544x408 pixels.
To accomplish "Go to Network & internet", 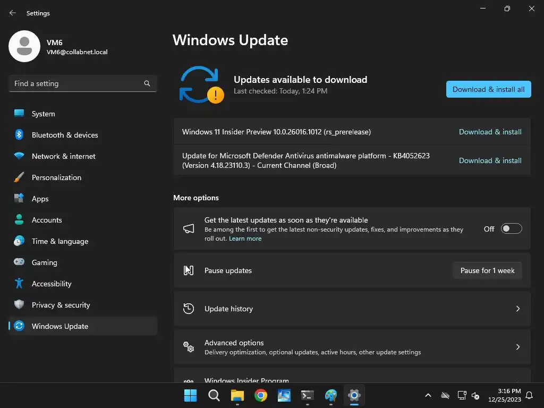I will click(x=82, y=156).
